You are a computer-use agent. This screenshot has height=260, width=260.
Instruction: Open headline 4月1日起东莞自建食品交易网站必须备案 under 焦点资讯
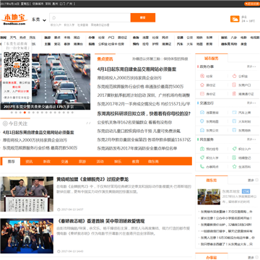coord(136,69)
